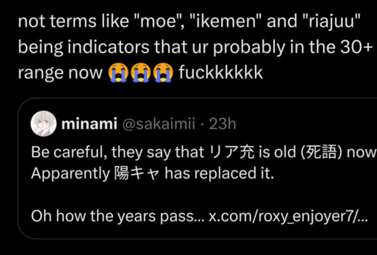Screen dimensions: 377x255
Task: Click "has replaced it." text
Action: click(219, 173)
